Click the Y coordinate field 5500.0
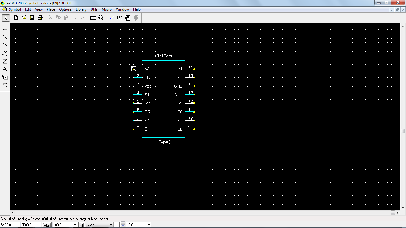This screenshot has width=406, height=228. [31, 225]
